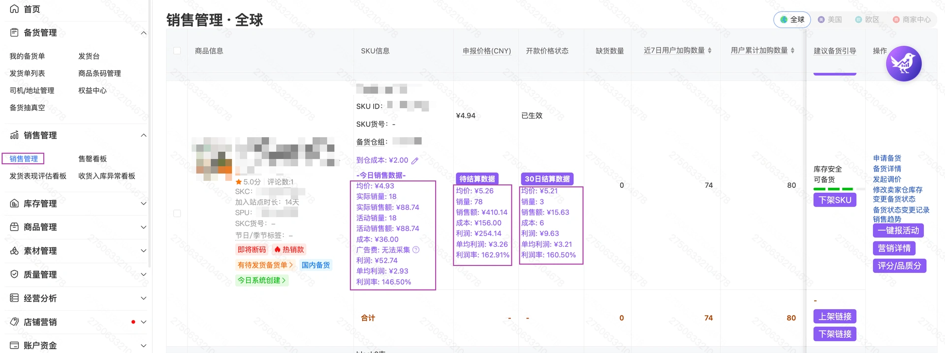Screen dimensions: 945x353
Task: Click the 申请备货 link
Action: coord(887,158)
